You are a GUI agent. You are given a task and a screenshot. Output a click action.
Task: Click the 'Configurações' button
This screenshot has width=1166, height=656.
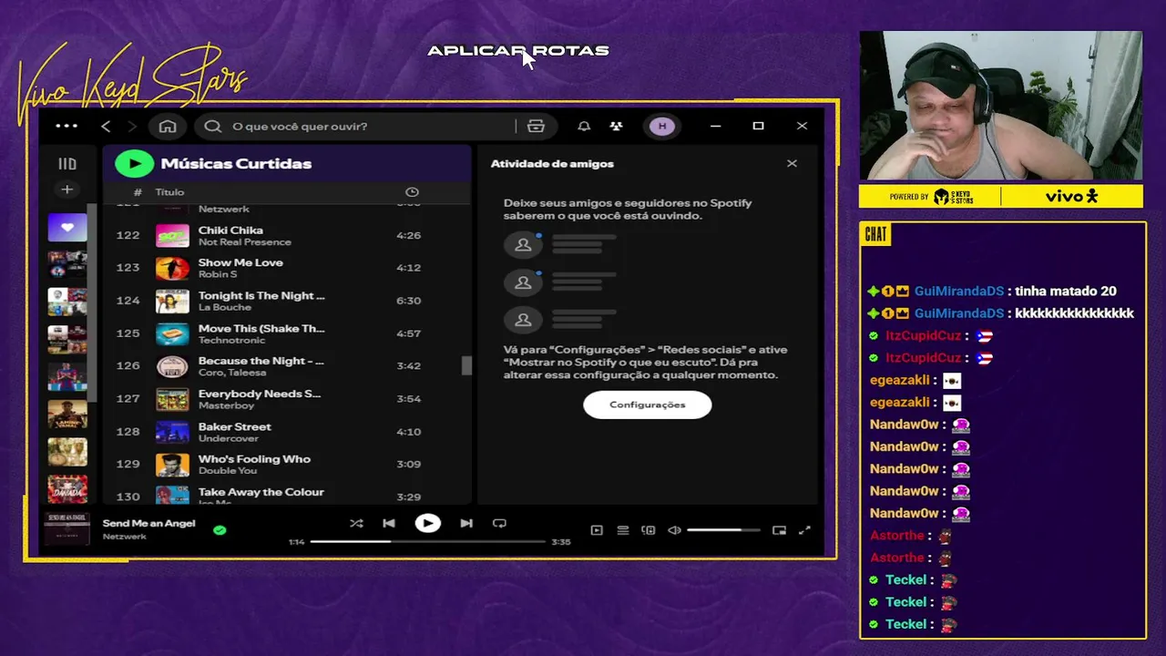point(648,405)
